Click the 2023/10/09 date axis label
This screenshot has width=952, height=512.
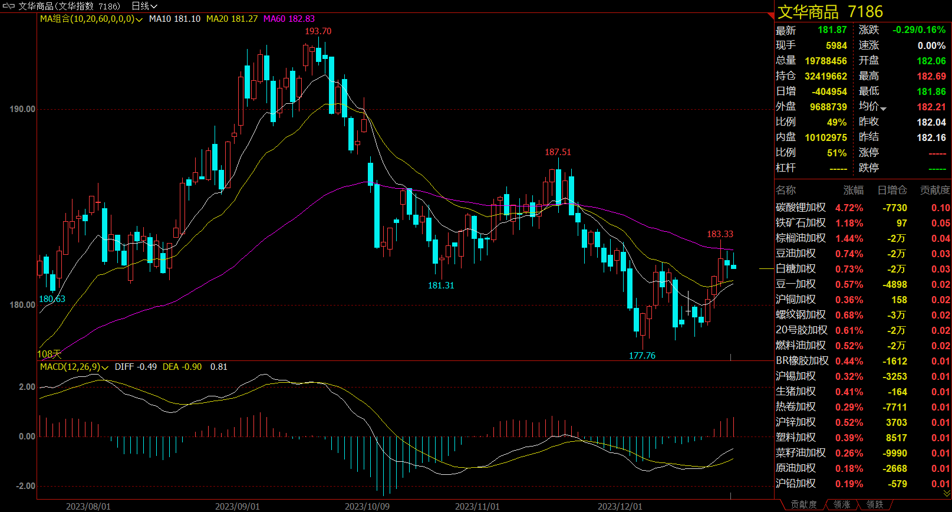[x=367, y=506]
